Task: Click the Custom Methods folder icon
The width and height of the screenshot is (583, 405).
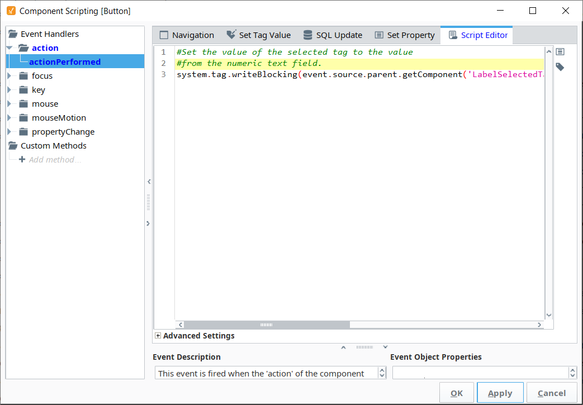Action: coord(13,146)
